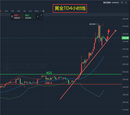Click the 做多 buy button at 426.97

click(18, 17)
